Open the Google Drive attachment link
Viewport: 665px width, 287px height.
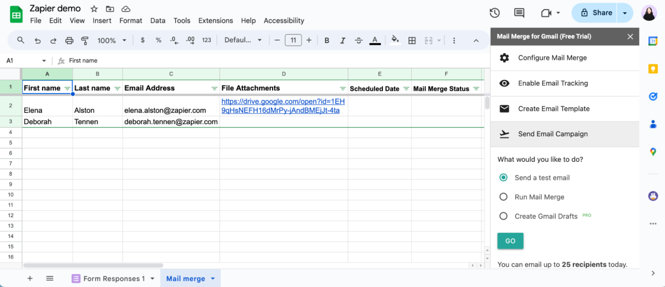(283, 106)
